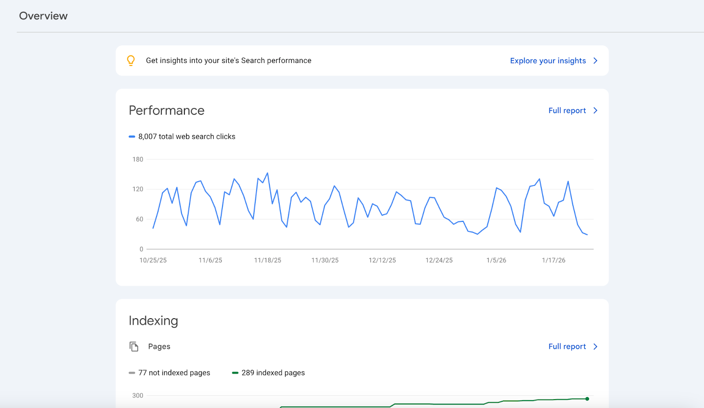This screenshot has width=704, height=408.
Task: Toggle the 289 indexed pages legend
Action: 273,372
